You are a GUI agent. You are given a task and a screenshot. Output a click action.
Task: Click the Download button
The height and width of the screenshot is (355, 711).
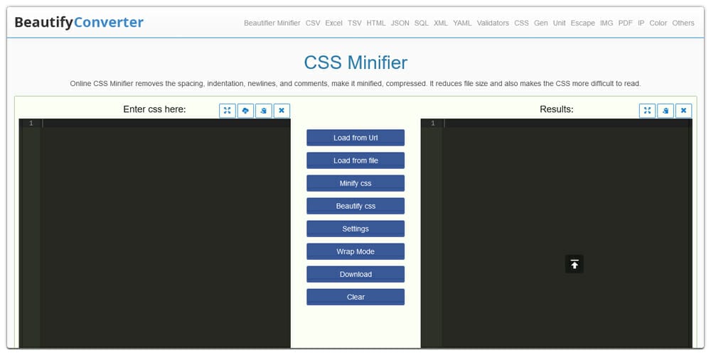click(355, 274)
